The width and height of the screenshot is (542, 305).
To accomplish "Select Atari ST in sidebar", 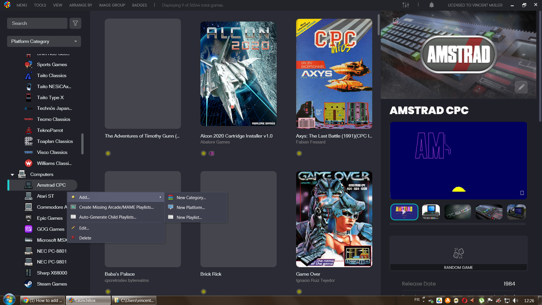I will point(45,196).
